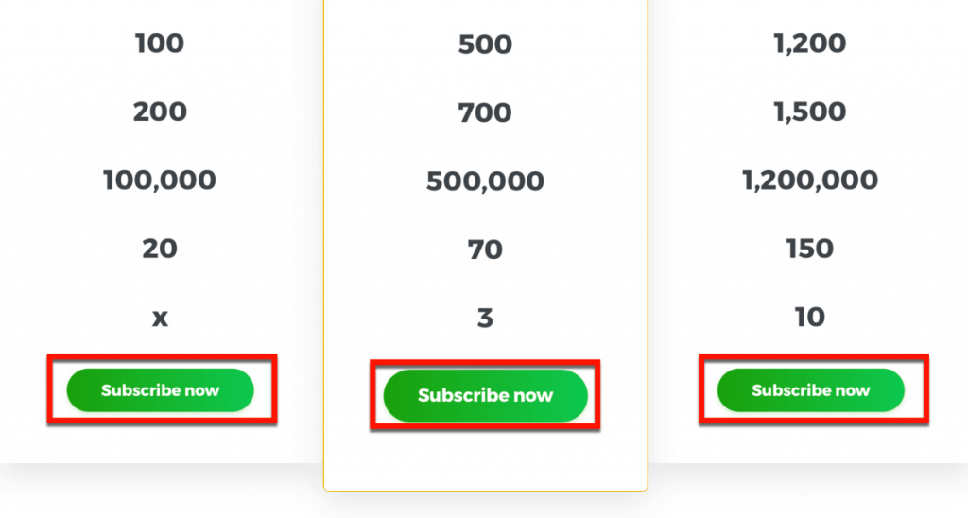Select the 500 value in the middle plan

[485, 43]
